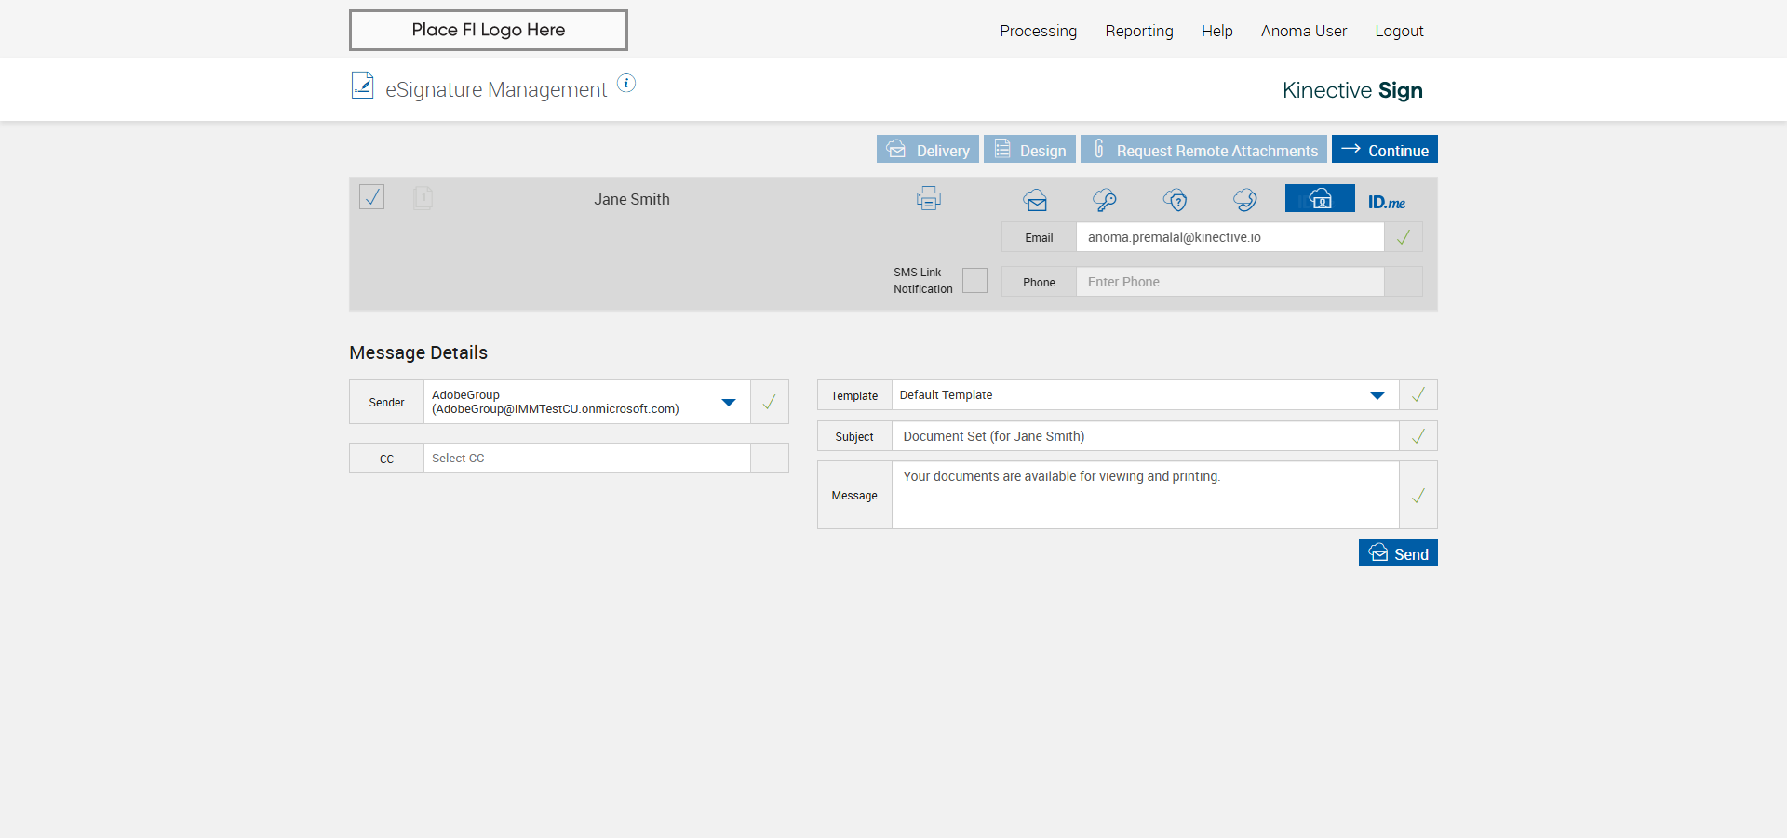Click the info icon beside eSignature Management
The image size is (1787, 838).
point(626,84)
